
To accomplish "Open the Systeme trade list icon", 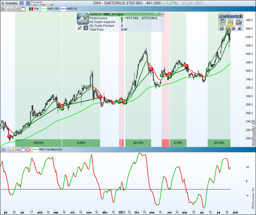I will [86, 28].
